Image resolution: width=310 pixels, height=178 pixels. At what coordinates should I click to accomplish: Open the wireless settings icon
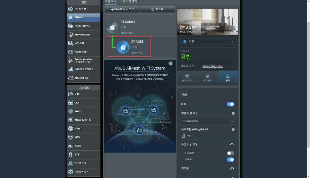(x=71, y=94)
